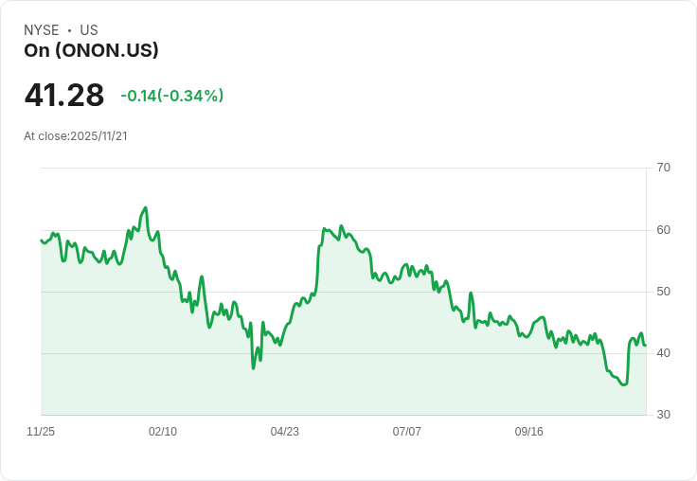Click the -0.14(-0.34%) price change

coord(172,96)
